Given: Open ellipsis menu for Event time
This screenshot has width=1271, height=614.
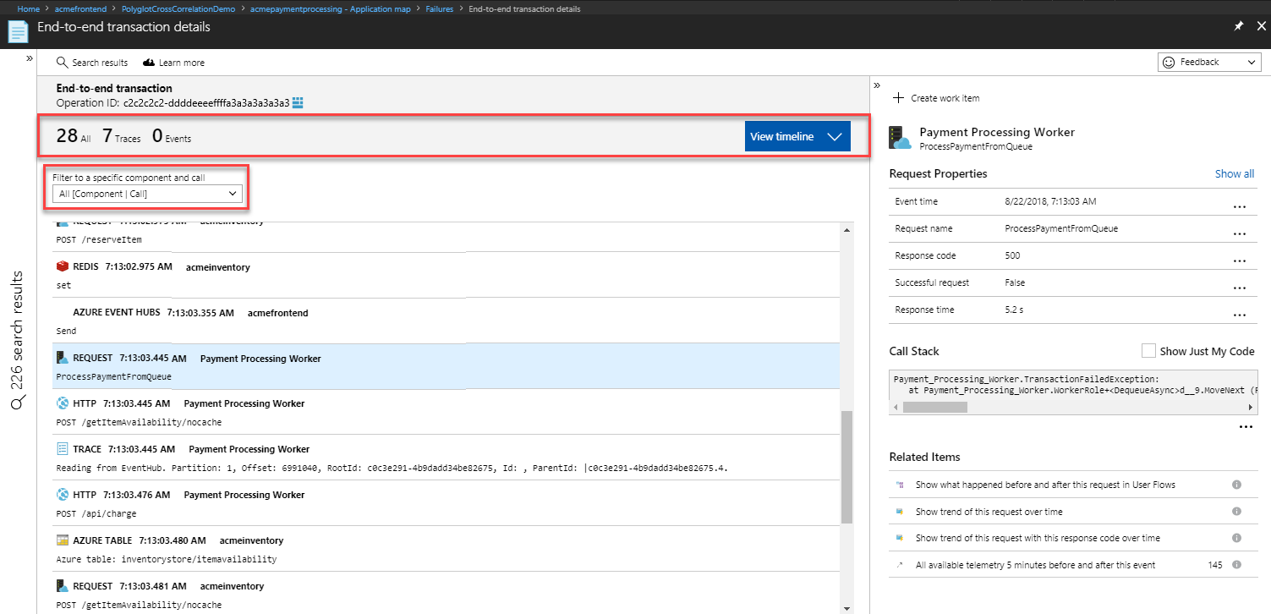Looking at the screenshot, I should (x=1240, y=206).
